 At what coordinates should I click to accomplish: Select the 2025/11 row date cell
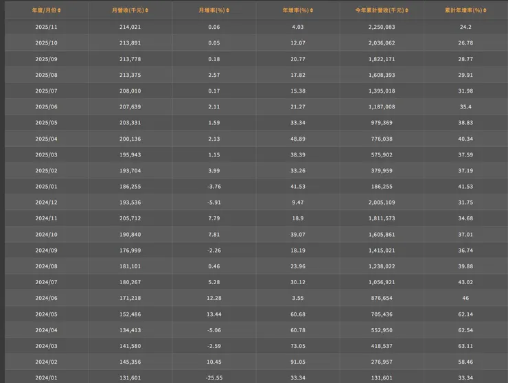(47, 27)
